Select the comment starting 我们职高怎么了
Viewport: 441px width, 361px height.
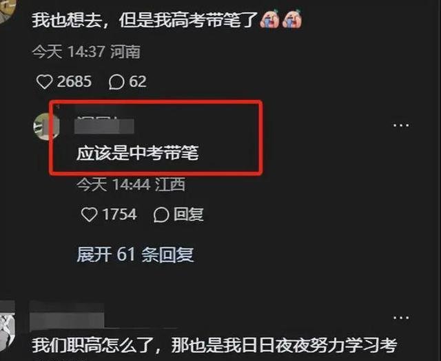pos(214,346)
